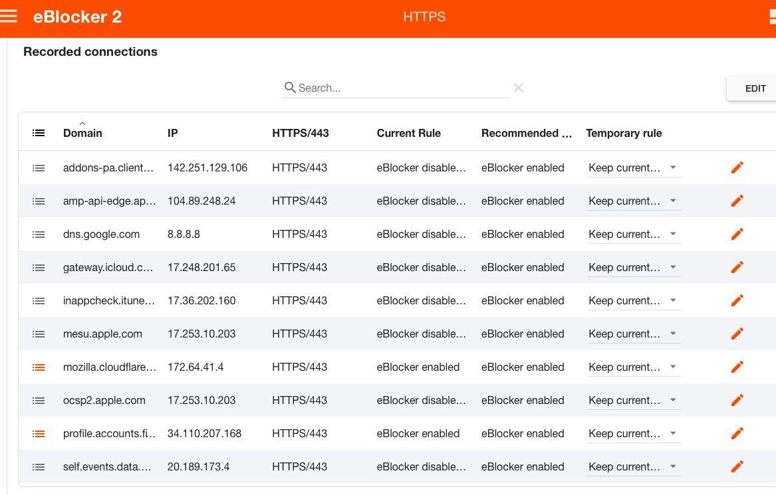Click the list icon for amp-api-edge row
The width and height of the screenshot is (776, 495).
coord(39,201)
